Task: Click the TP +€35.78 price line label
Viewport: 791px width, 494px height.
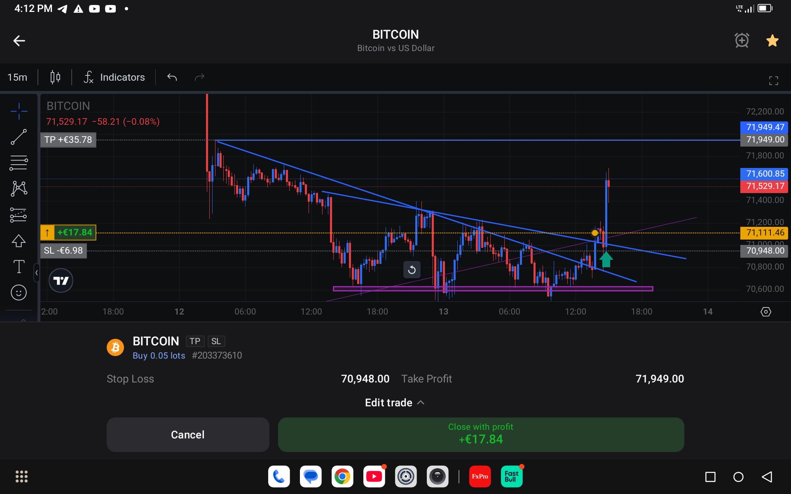Action: pyautogui.click(x=68, y=140)
